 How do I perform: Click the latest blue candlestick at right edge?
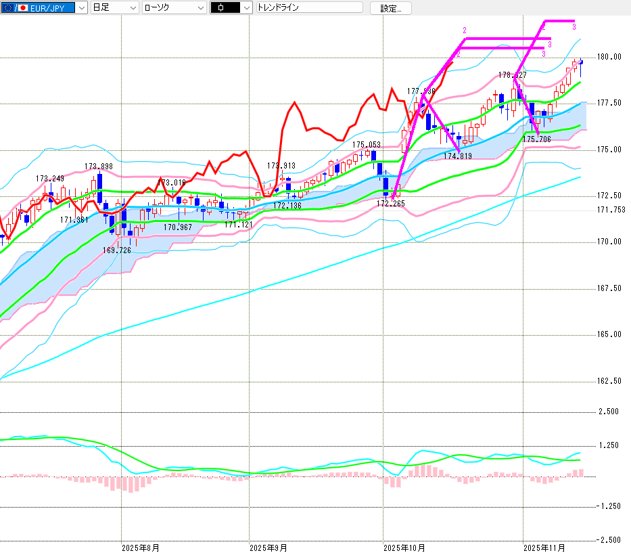(581, 68)
